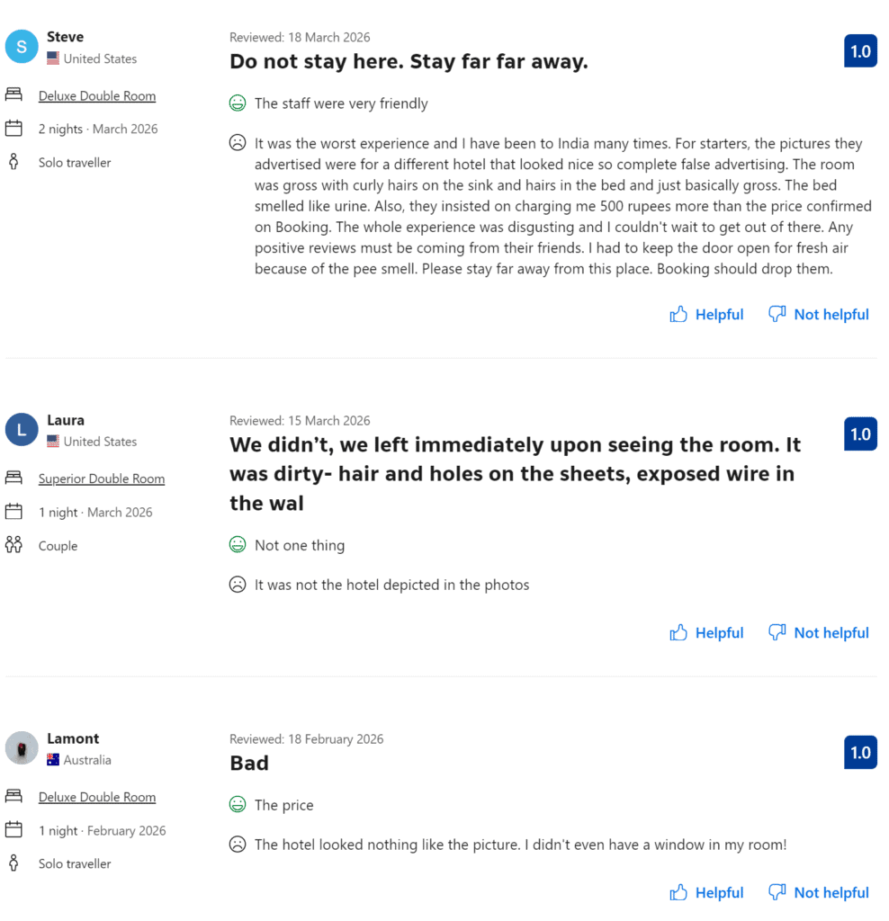Click the 1.0 score badge on Steve's review
This screenshot has width=889, height=921.
click(x=860, y=51)
